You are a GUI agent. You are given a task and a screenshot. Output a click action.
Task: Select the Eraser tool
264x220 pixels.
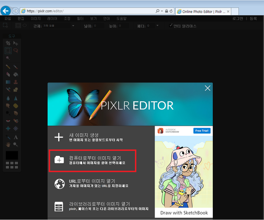(8, 75)
